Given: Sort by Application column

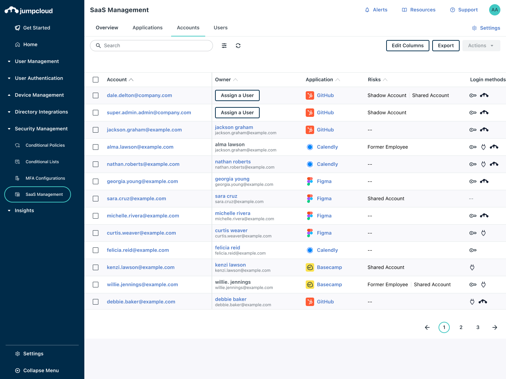Looking at the screenshot, I should click(323, 80).
